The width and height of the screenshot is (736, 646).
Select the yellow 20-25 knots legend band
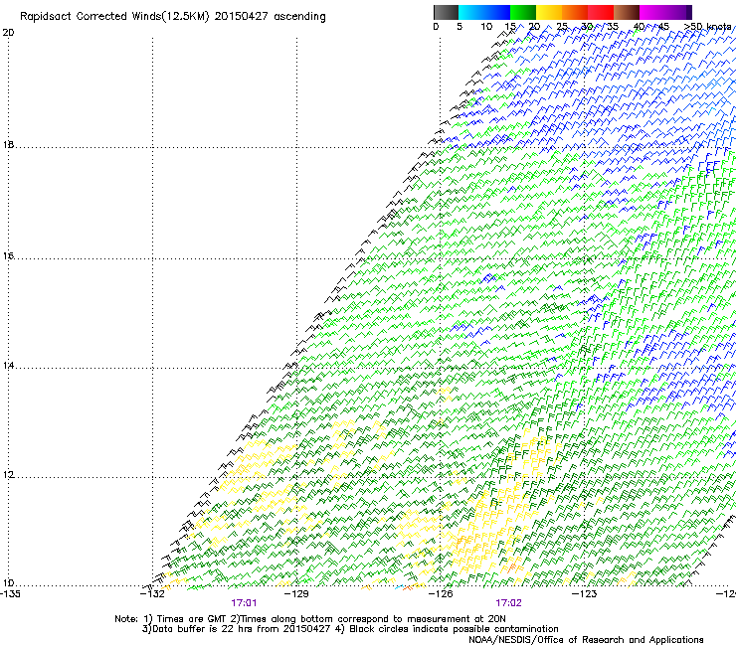click(x=549, y=12)
